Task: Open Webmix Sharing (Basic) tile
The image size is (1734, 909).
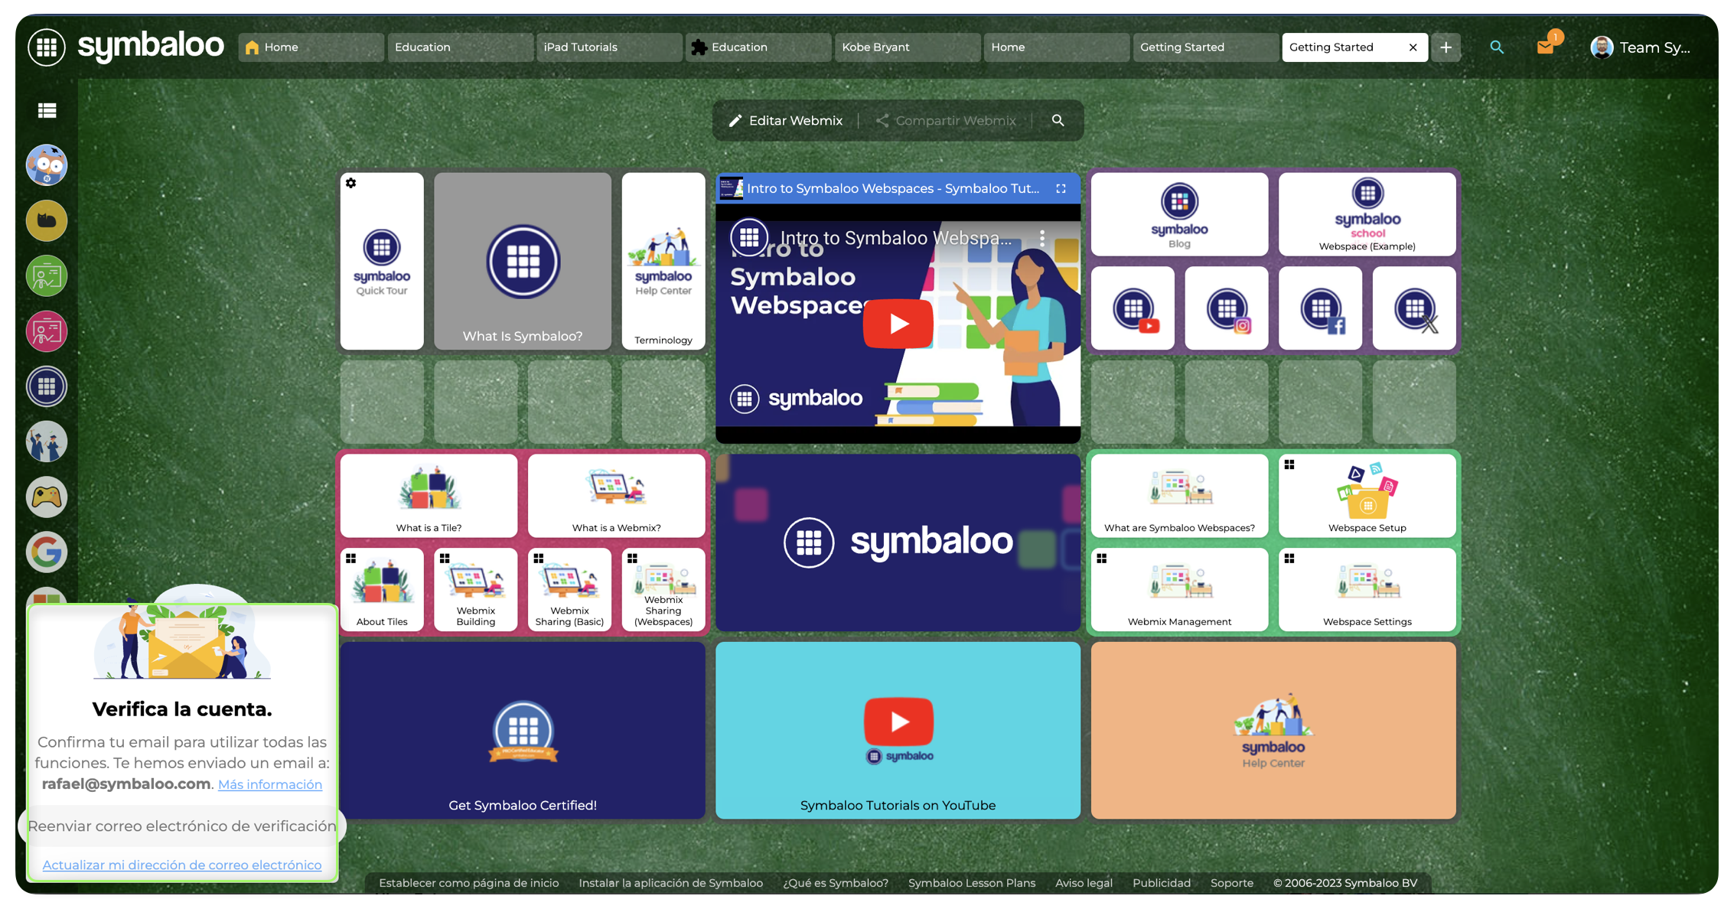Action: [570, 590]
